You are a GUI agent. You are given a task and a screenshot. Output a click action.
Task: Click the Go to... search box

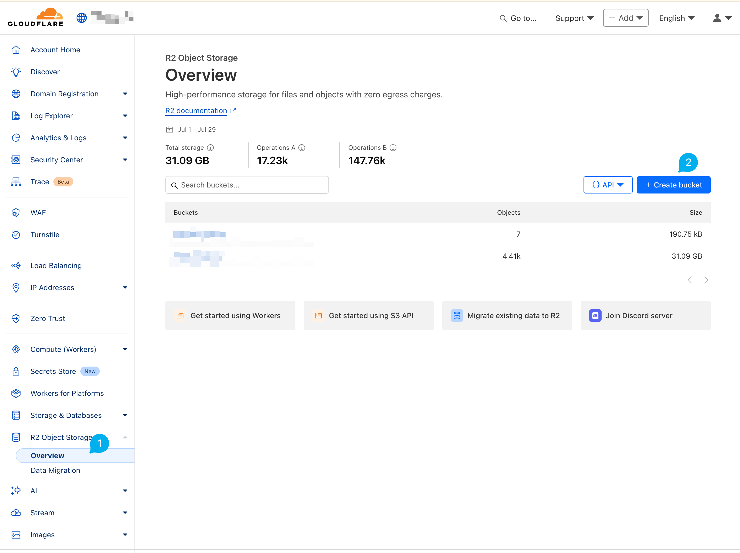[518, 18]
